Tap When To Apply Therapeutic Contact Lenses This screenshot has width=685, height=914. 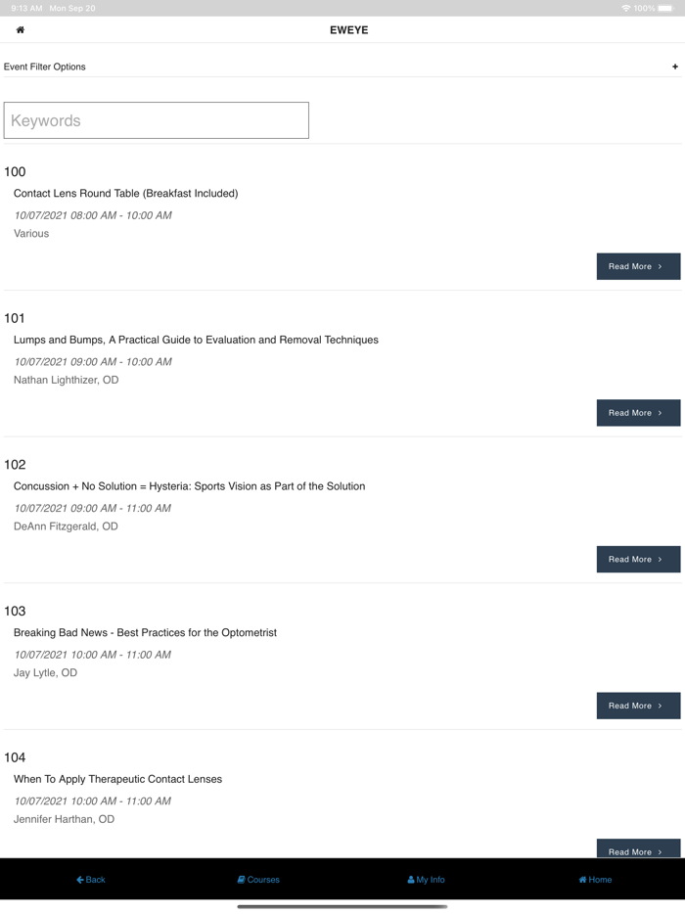(117, 780)
